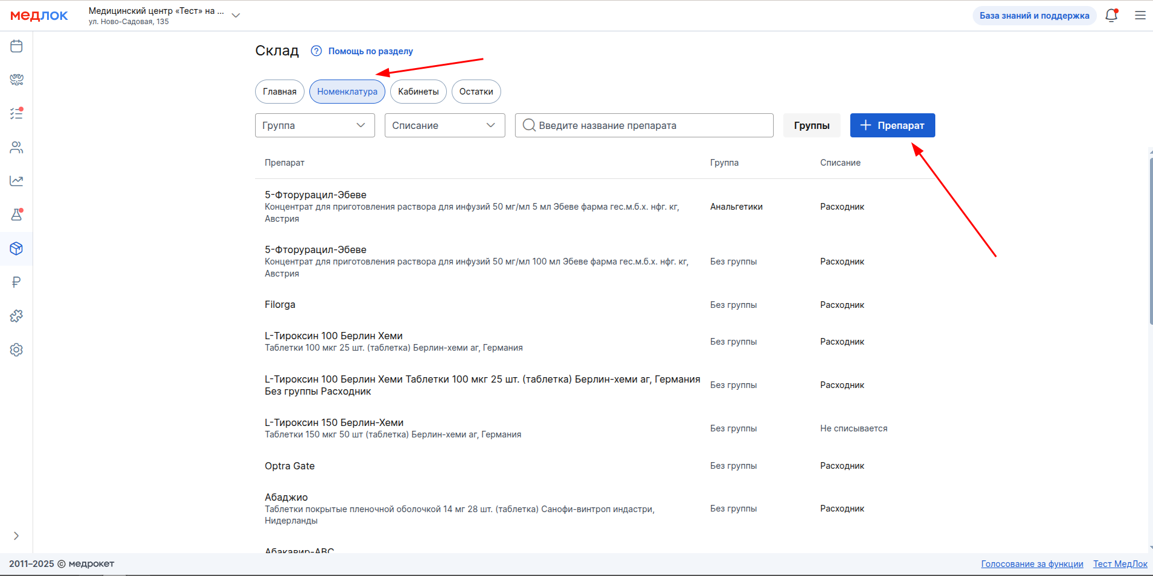Click the Препарат column header

[285, 163]
